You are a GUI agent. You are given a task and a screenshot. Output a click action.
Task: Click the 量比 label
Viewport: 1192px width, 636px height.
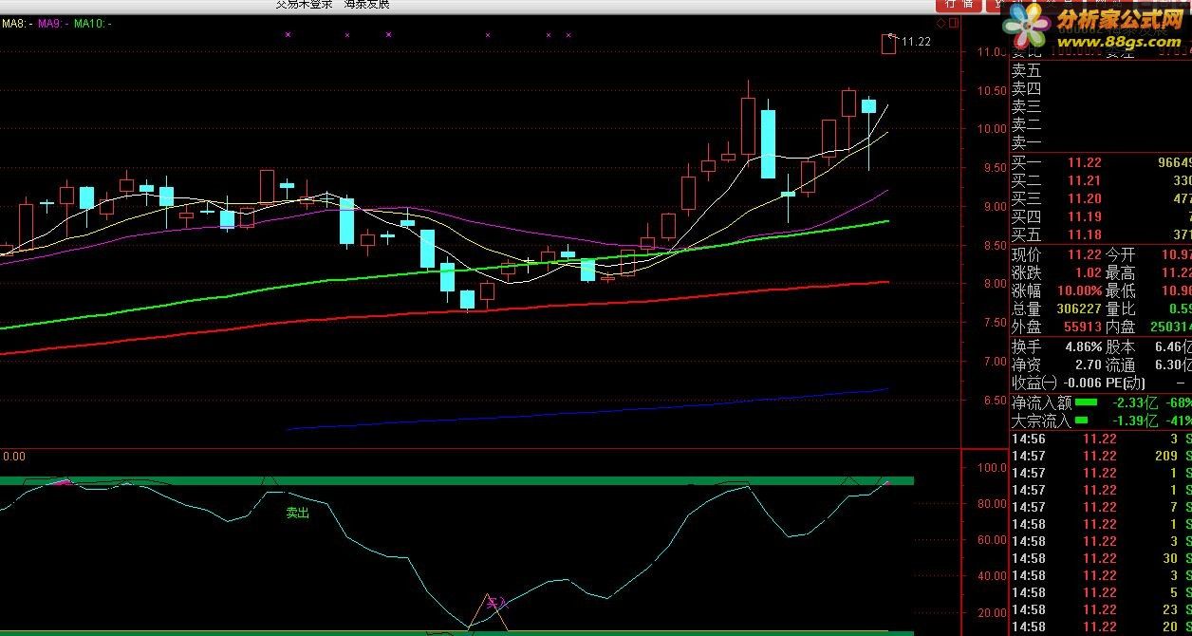tap(1121, 309)
